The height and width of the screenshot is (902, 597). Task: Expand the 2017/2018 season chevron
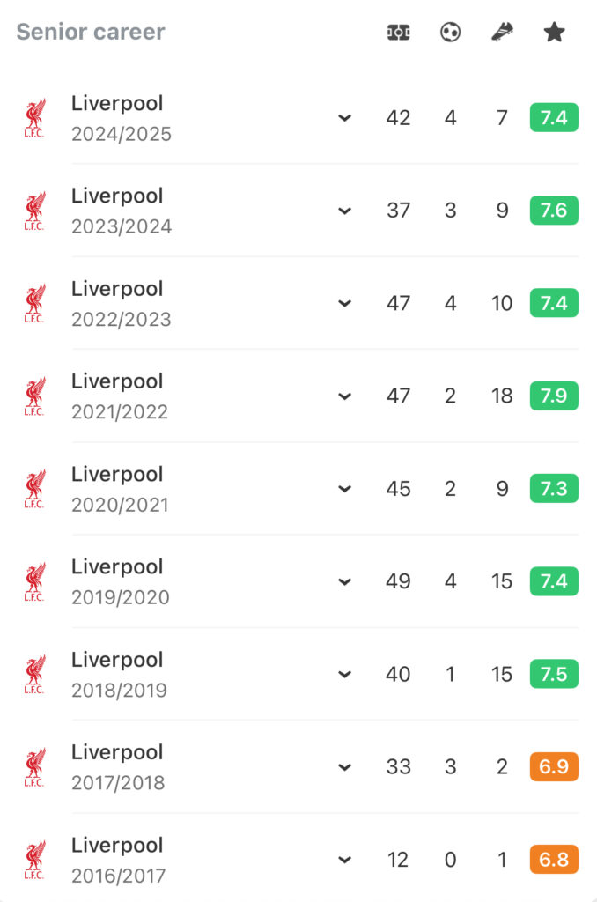(x=344, y=767)
